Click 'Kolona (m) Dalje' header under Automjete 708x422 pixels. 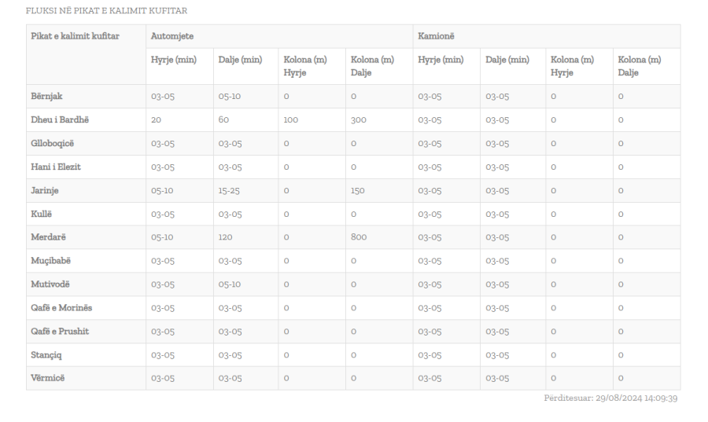tap(373, 66)
